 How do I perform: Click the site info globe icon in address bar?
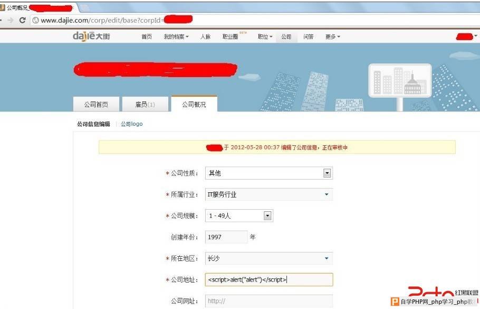pyautogui.click(x=35, y=20)
